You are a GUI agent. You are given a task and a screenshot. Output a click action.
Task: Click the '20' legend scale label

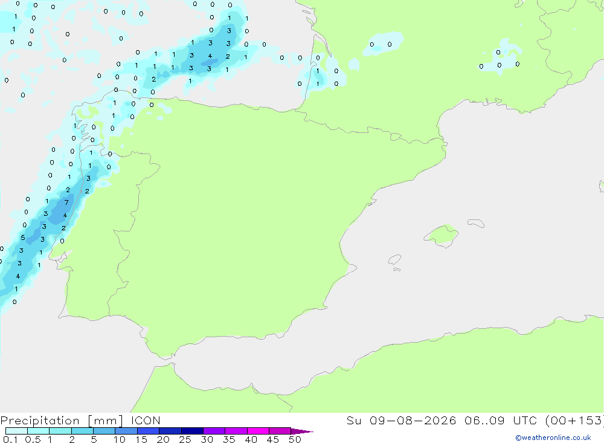pyautogui.click(x=163, y=439)
